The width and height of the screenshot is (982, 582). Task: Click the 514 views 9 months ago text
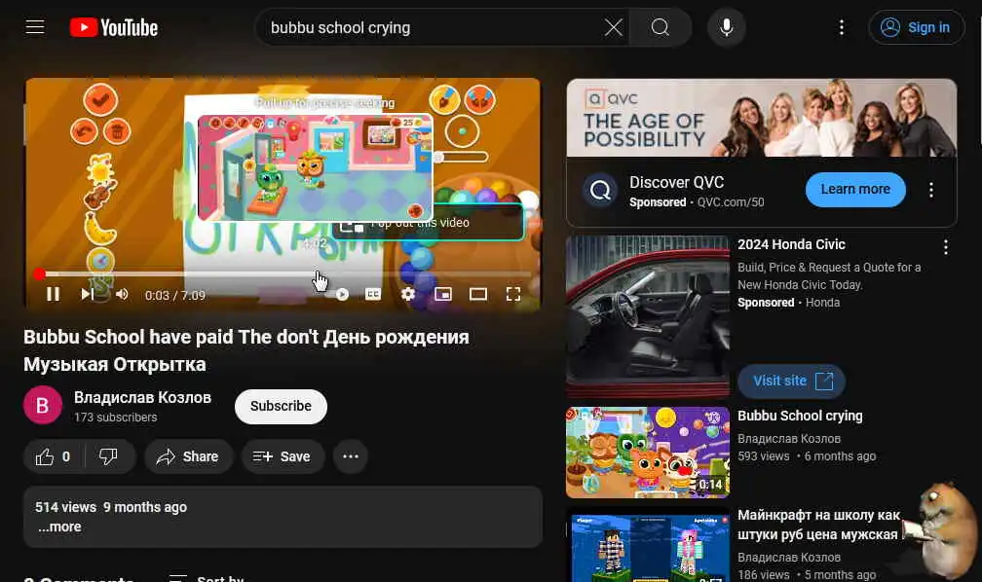[111, 507]
